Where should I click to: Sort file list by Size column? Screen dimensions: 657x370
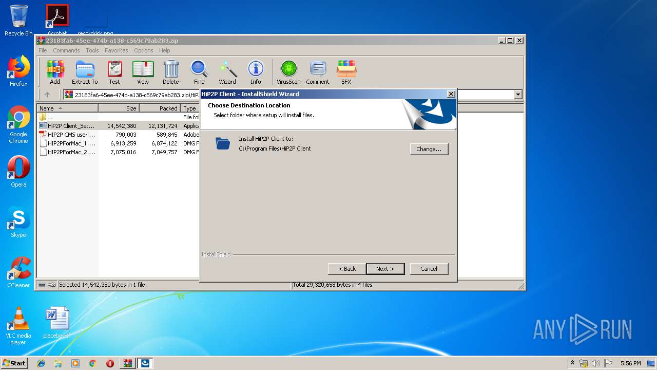pos(119,108)
